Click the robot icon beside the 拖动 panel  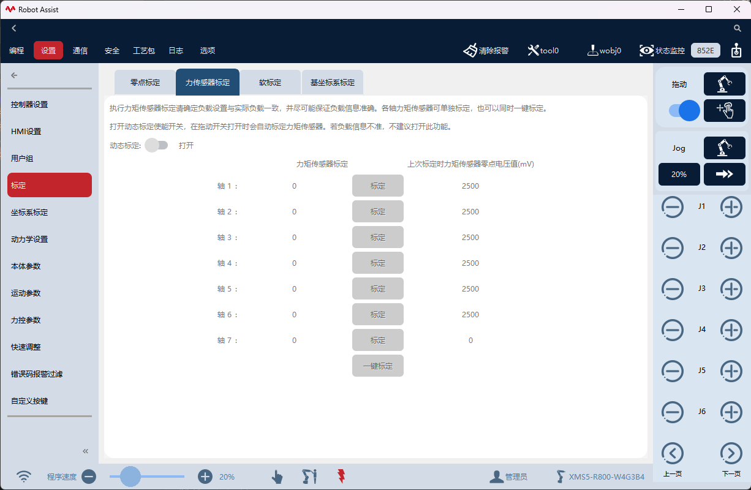[725, 84]
